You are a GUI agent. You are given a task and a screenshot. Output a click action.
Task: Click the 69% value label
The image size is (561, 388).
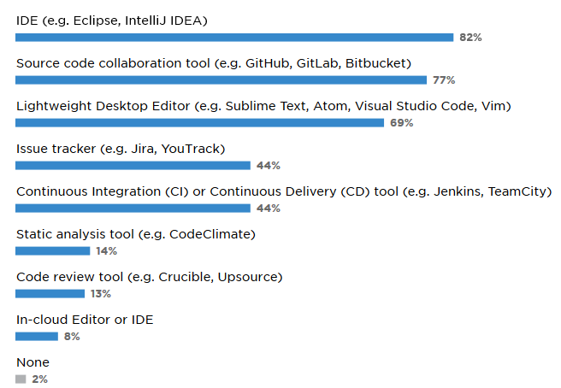point(401,123)
